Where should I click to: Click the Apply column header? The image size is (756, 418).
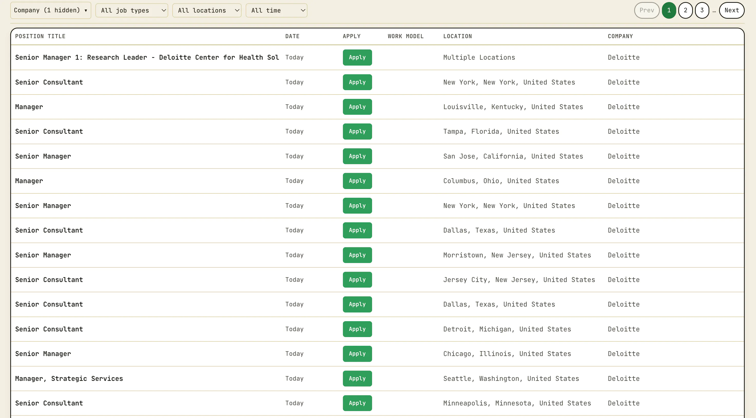[352, 36]
